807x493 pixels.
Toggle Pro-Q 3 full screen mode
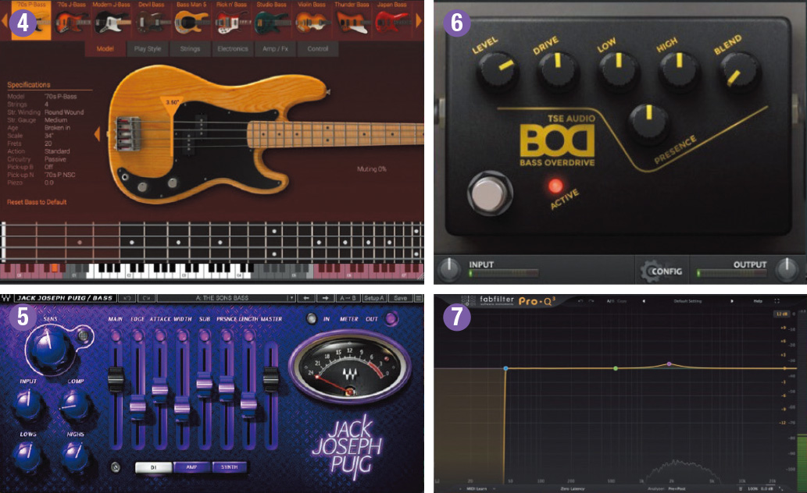777,301
